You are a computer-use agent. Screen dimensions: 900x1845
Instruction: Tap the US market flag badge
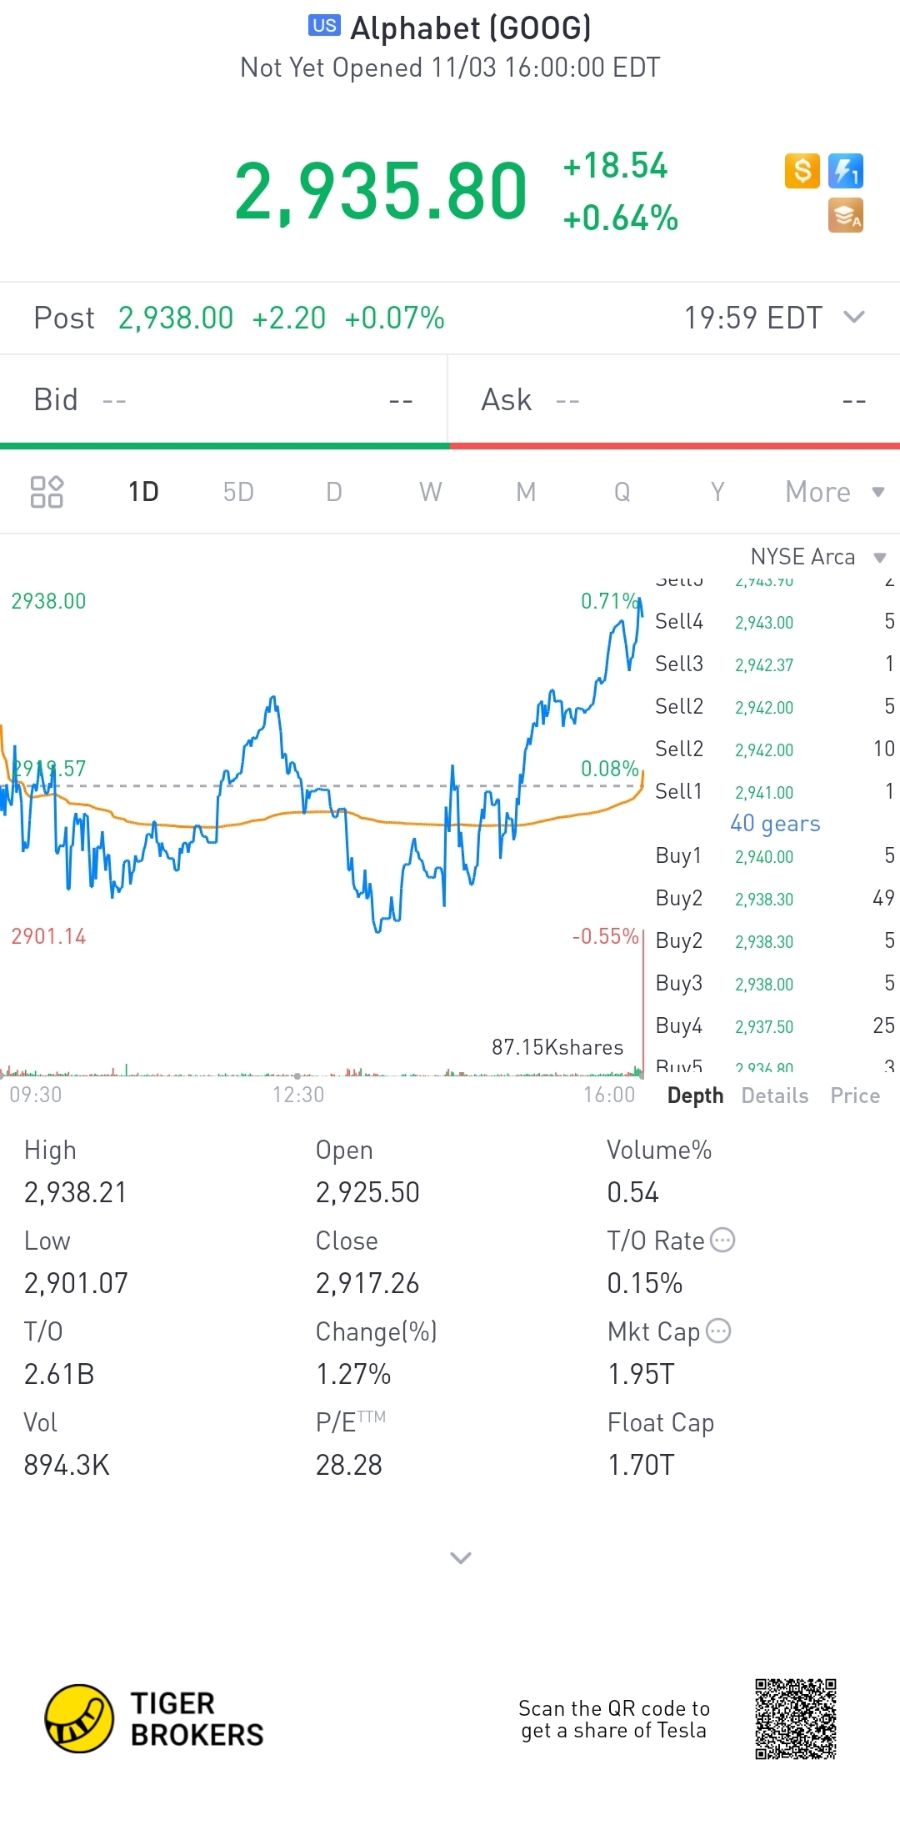tap(324, 25)
